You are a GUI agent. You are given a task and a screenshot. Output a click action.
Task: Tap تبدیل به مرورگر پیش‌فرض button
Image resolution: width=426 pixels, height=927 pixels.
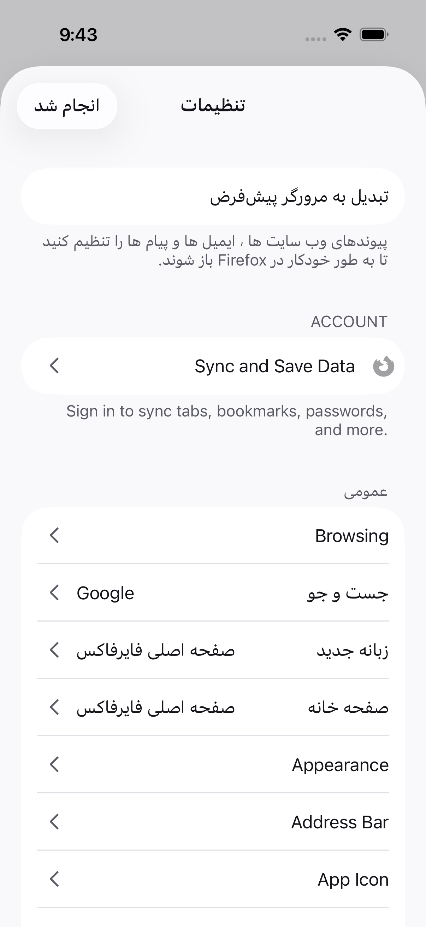(x=213, y=197)
